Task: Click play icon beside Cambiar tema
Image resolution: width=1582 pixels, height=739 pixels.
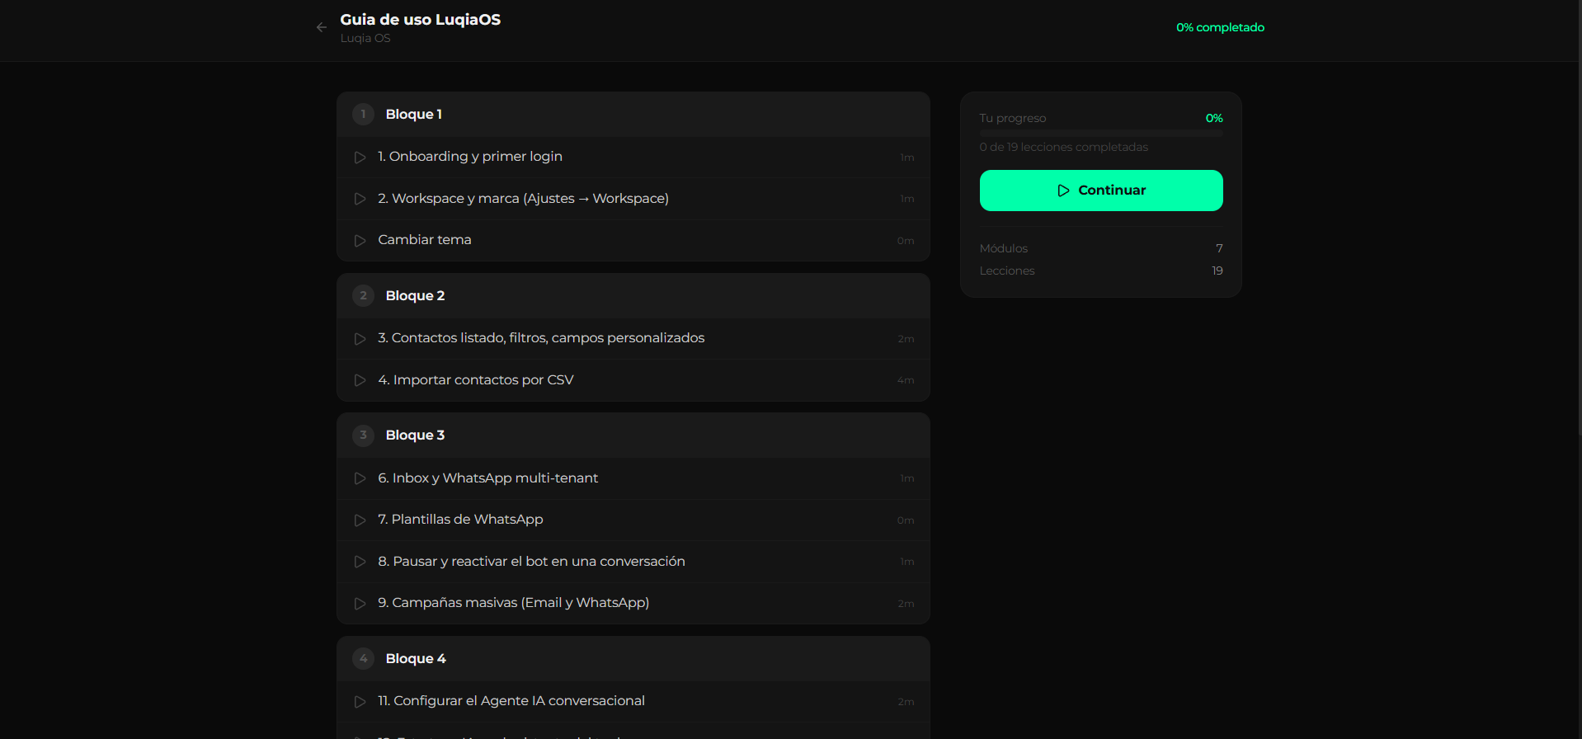Action: 360,241
